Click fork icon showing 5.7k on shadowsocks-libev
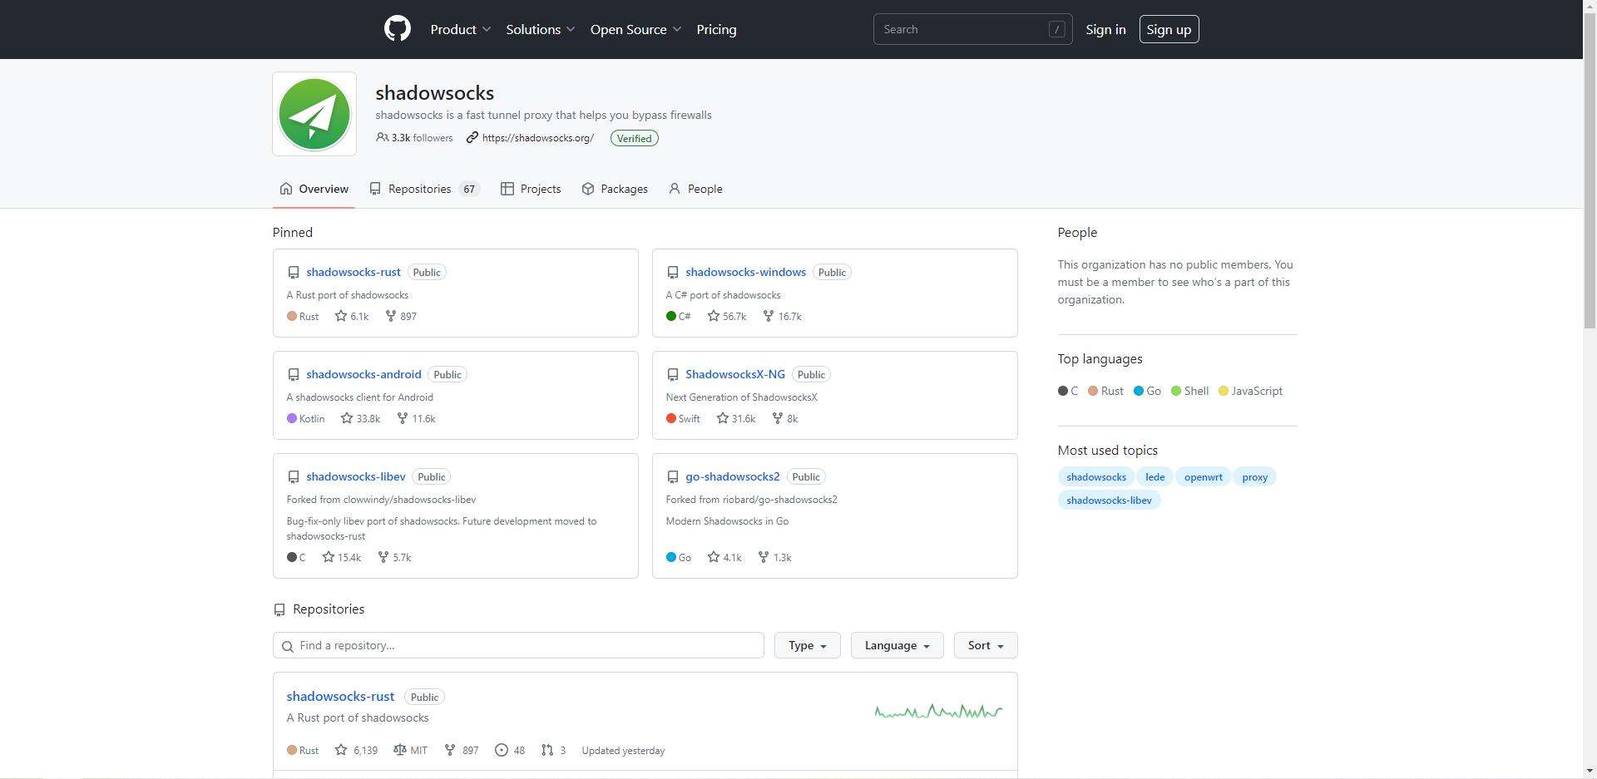The image size is (1597, 779). coord(383,557)
